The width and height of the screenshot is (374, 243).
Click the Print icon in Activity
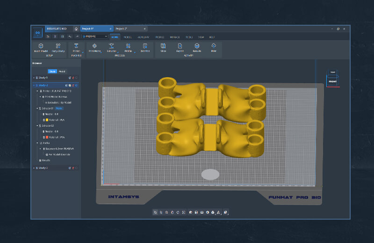point(214,46)
